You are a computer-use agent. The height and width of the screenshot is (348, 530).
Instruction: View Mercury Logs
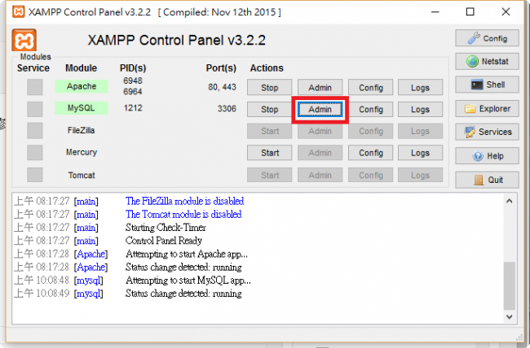tap(420, 153)
